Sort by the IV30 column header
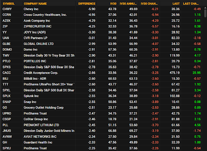This screenshot has height=151, width=207. click(x=113, y=4)
